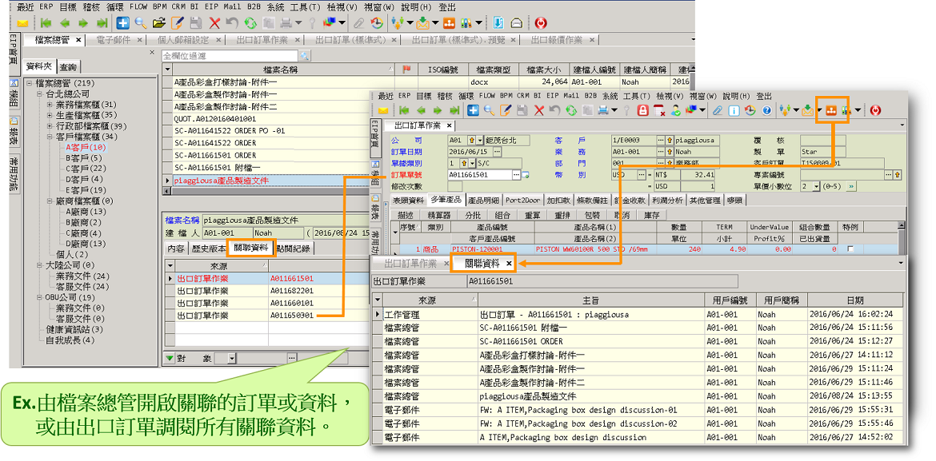Collapse the 客戶檔案櫃 (34) tree node

(x=49, y=137)
